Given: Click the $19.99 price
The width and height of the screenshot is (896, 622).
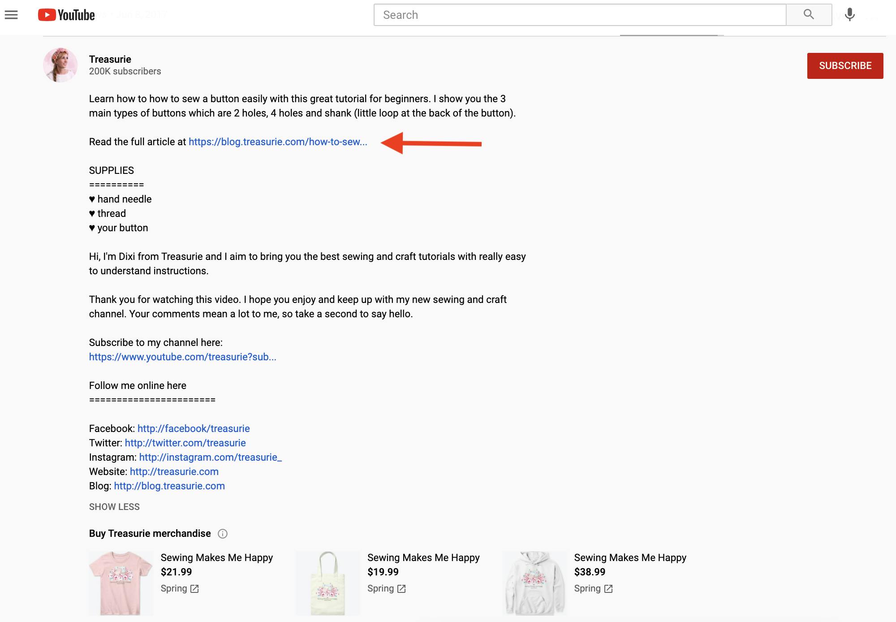Looking at the screenshot, I should pos(383,572).
